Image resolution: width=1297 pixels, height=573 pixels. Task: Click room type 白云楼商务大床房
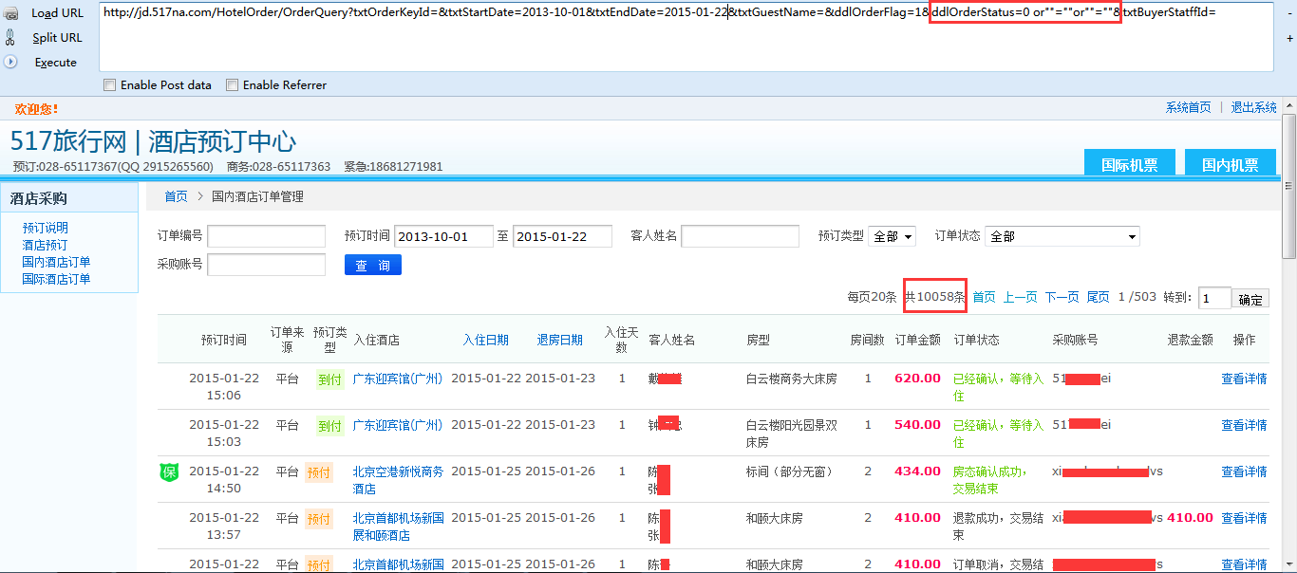click(x=792, y=378)
